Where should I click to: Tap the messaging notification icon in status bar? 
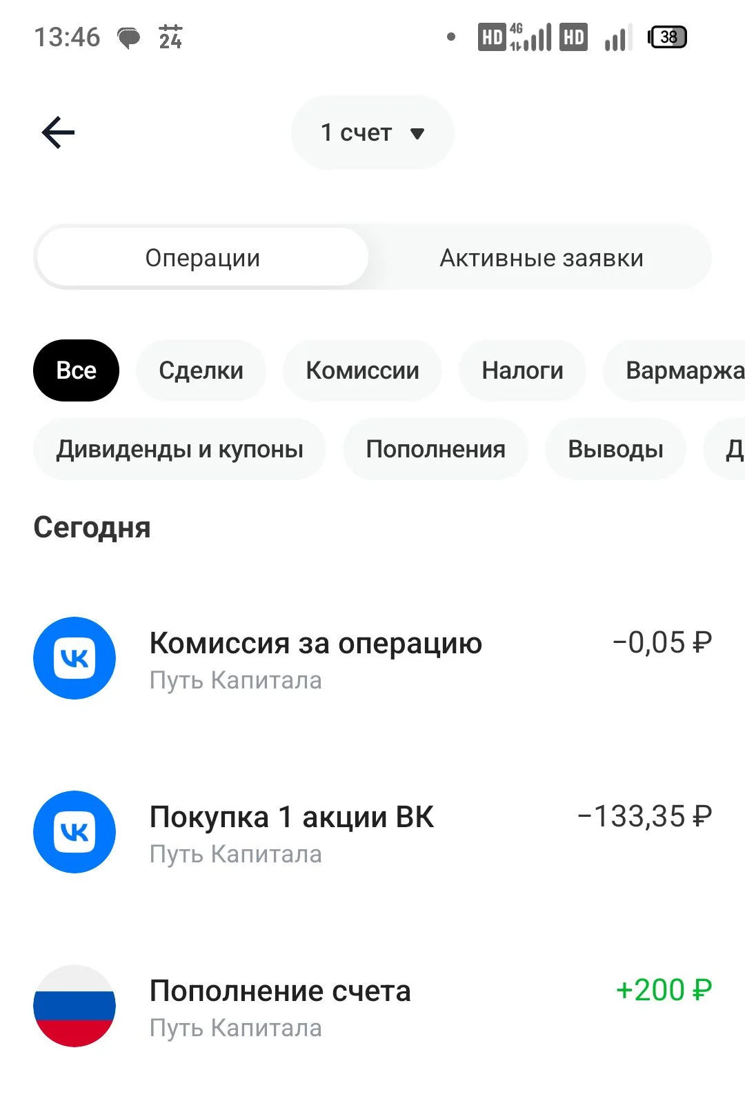(129, 38)
